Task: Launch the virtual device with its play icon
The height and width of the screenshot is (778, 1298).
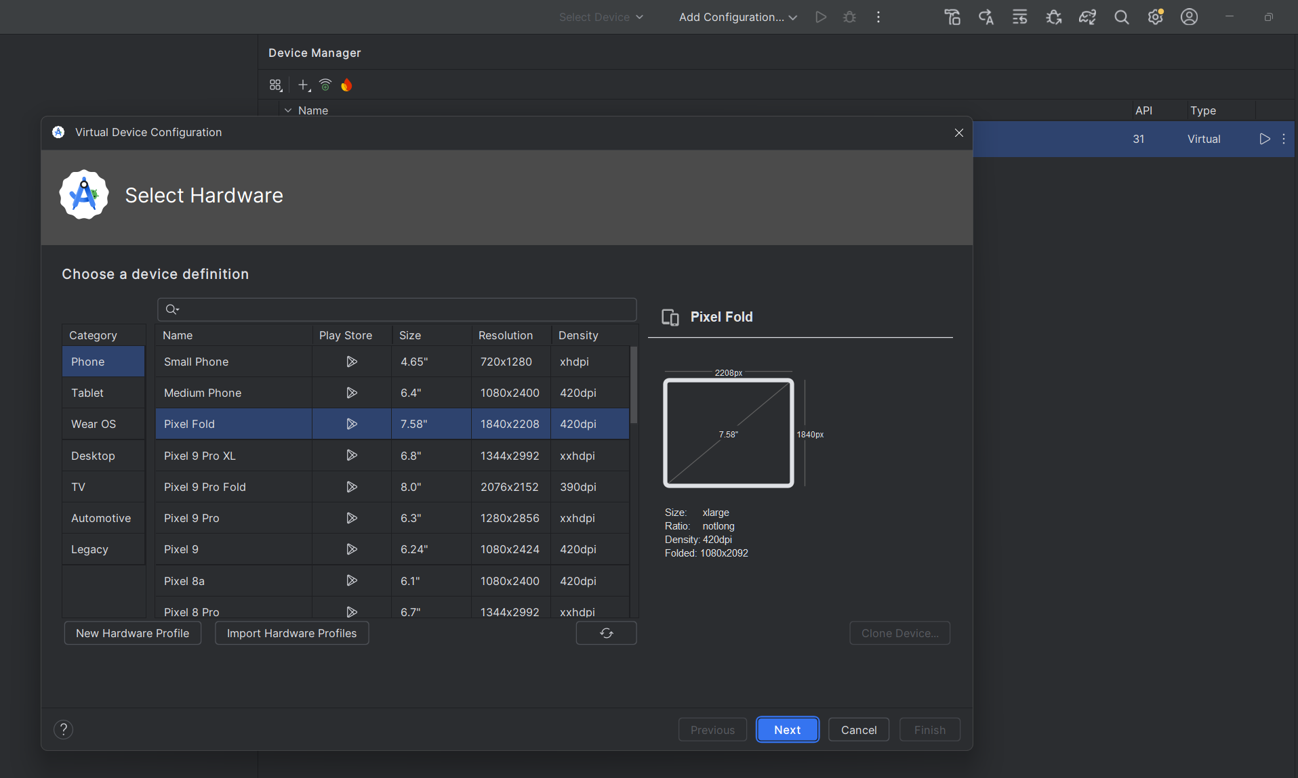Action: tap(1265, 139)
